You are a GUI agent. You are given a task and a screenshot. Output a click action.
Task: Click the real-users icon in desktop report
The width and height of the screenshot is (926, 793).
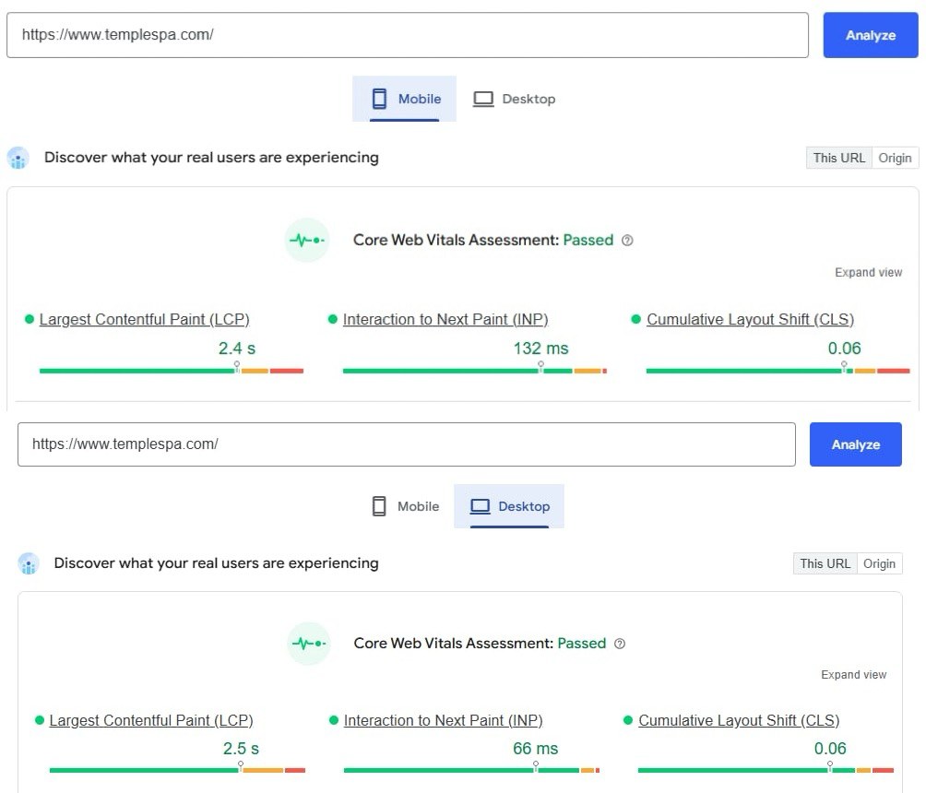(x=29, y=563)
